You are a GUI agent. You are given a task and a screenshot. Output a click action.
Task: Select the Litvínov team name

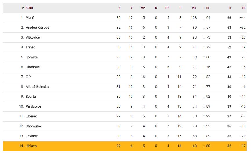[32, 136]
